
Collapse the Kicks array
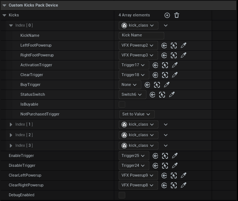pyautogui.click(x=4, y=15)
